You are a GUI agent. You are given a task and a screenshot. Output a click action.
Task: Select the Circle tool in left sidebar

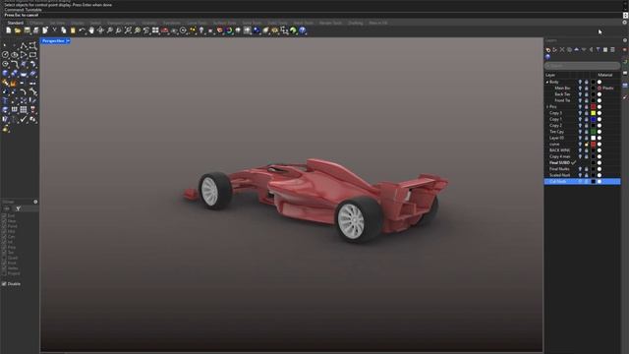5,55
